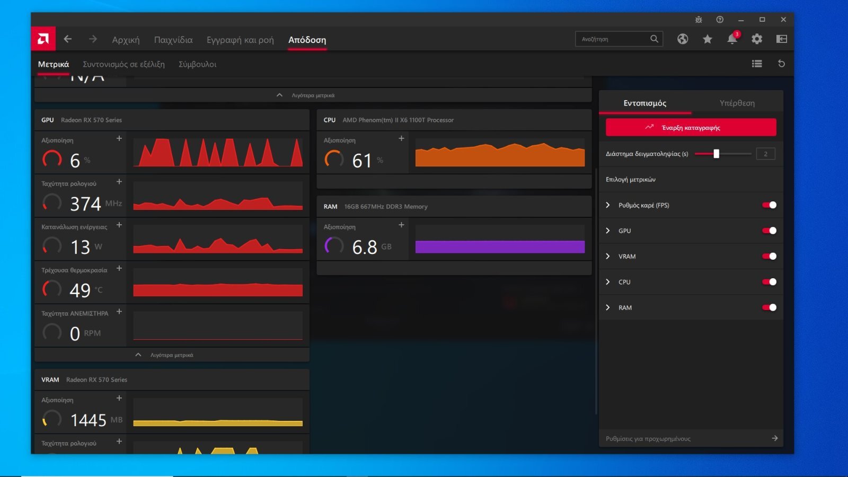Click the search magnifier icon
The width and height of the screenshot is (848, 477).
[x=654, y=39]
